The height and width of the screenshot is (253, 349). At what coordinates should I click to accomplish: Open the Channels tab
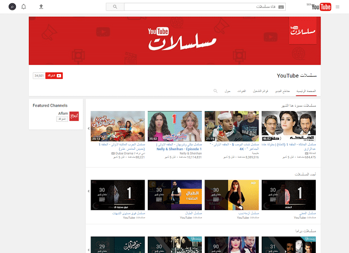click(x=242, y=91)
